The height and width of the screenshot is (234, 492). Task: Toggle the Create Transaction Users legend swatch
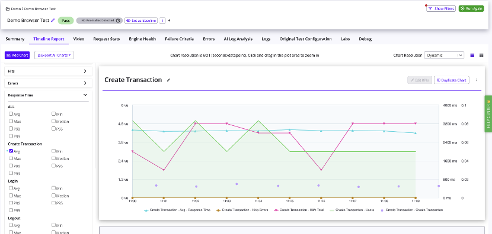pos(332,210)
